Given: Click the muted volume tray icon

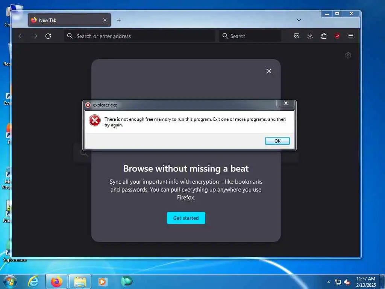Looking at the screenshot, I should (x=347, y=282).
